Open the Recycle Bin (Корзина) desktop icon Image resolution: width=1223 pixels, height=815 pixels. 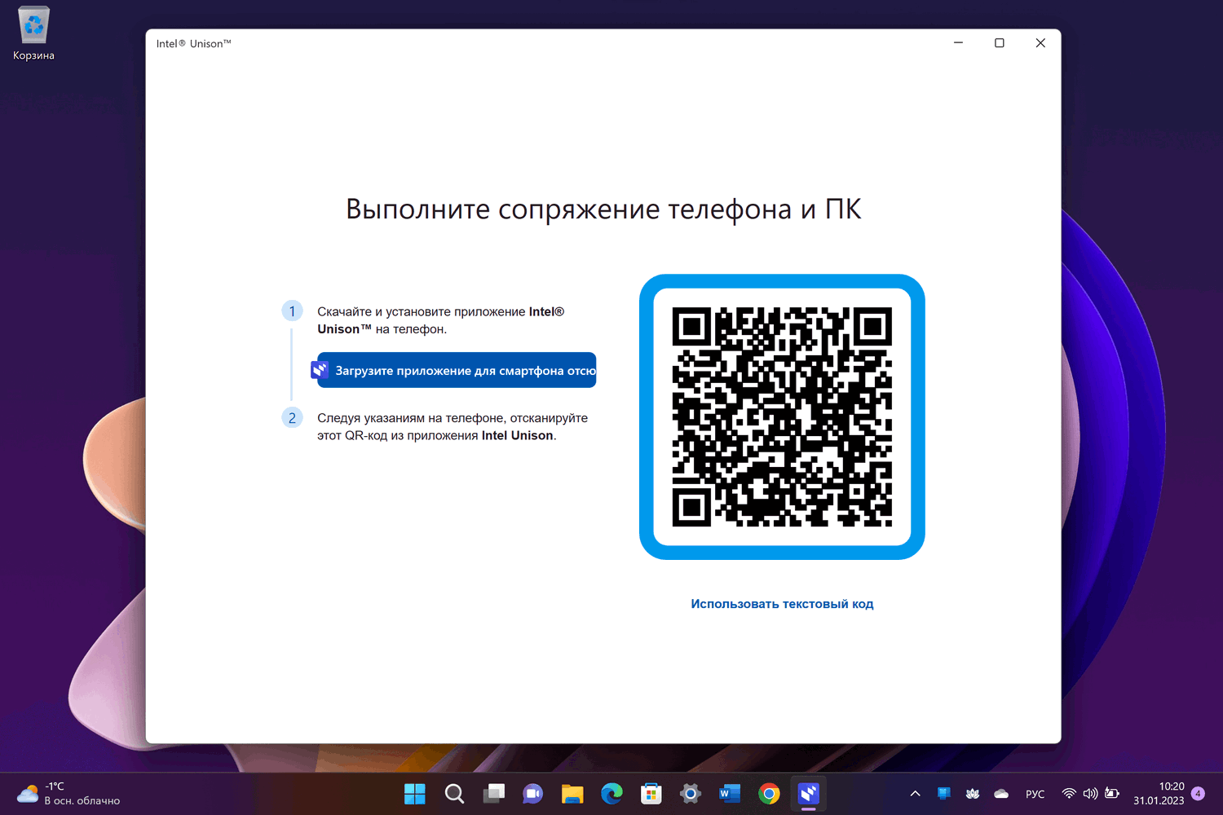[33, 34]
